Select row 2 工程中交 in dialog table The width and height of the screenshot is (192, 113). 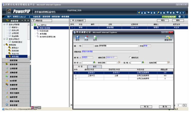pyautogui.click(x=123, y=76)
